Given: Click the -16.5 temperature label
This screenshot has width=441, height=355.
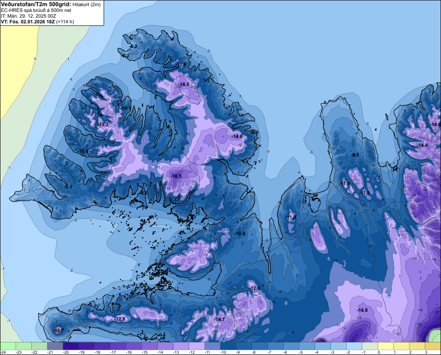Looking at the screenshot, I should pyautogui.click(x=176, y=176).
